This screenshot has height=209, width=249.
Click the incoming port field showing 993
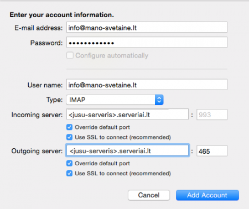point(212,114)
